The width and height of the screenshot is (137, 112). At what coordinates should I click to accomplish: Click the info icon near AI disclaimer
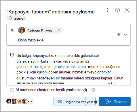click(12, 90)
